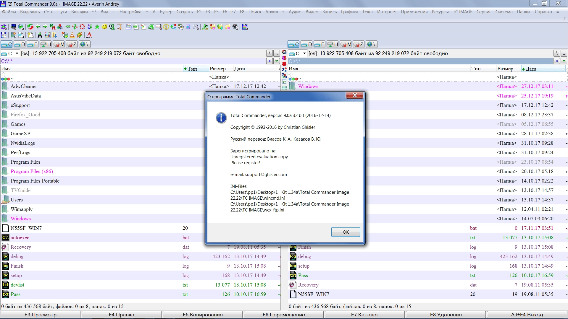Click the green forward arrow toolbar icon
Viewport: 568px width, 319px height.
coord(45,27)
